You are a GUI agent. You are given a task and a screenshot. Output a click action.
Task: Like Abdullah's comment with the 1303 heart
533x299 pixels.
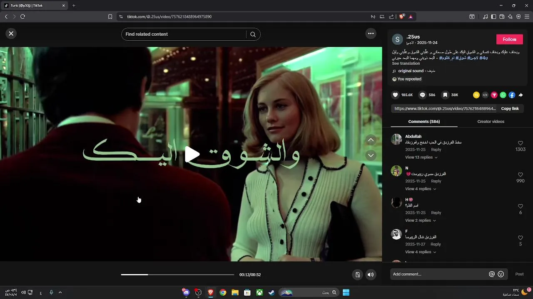[x=521, y=143]
